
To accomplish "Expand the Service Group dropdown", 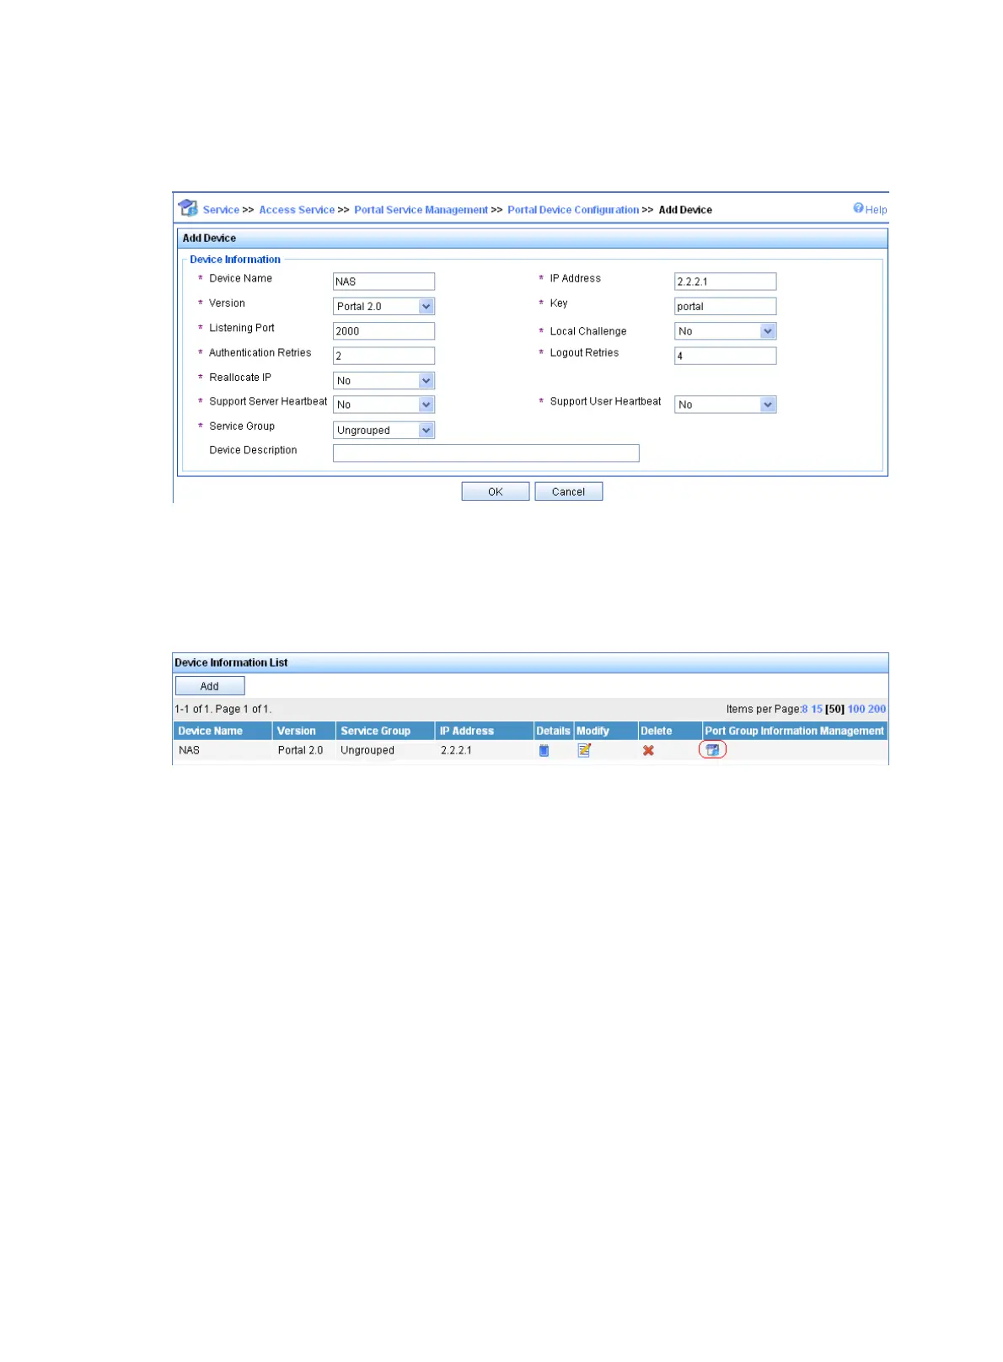I will coord(426,431).
